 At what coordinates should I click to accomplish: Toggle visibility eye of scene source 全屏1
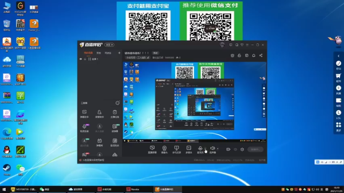(81, 59)
